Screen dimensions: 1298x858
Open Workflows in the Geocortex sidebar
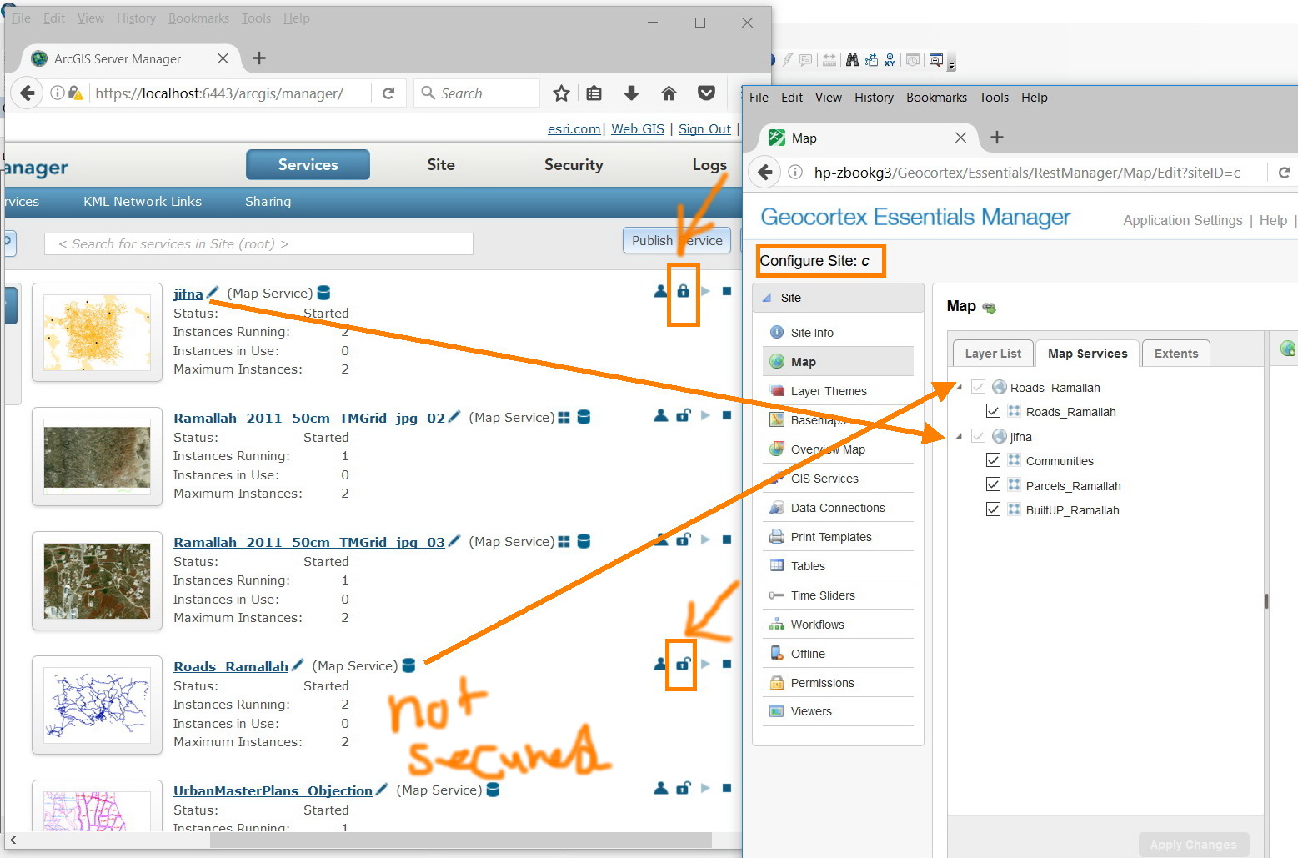[x=817, y=625]
